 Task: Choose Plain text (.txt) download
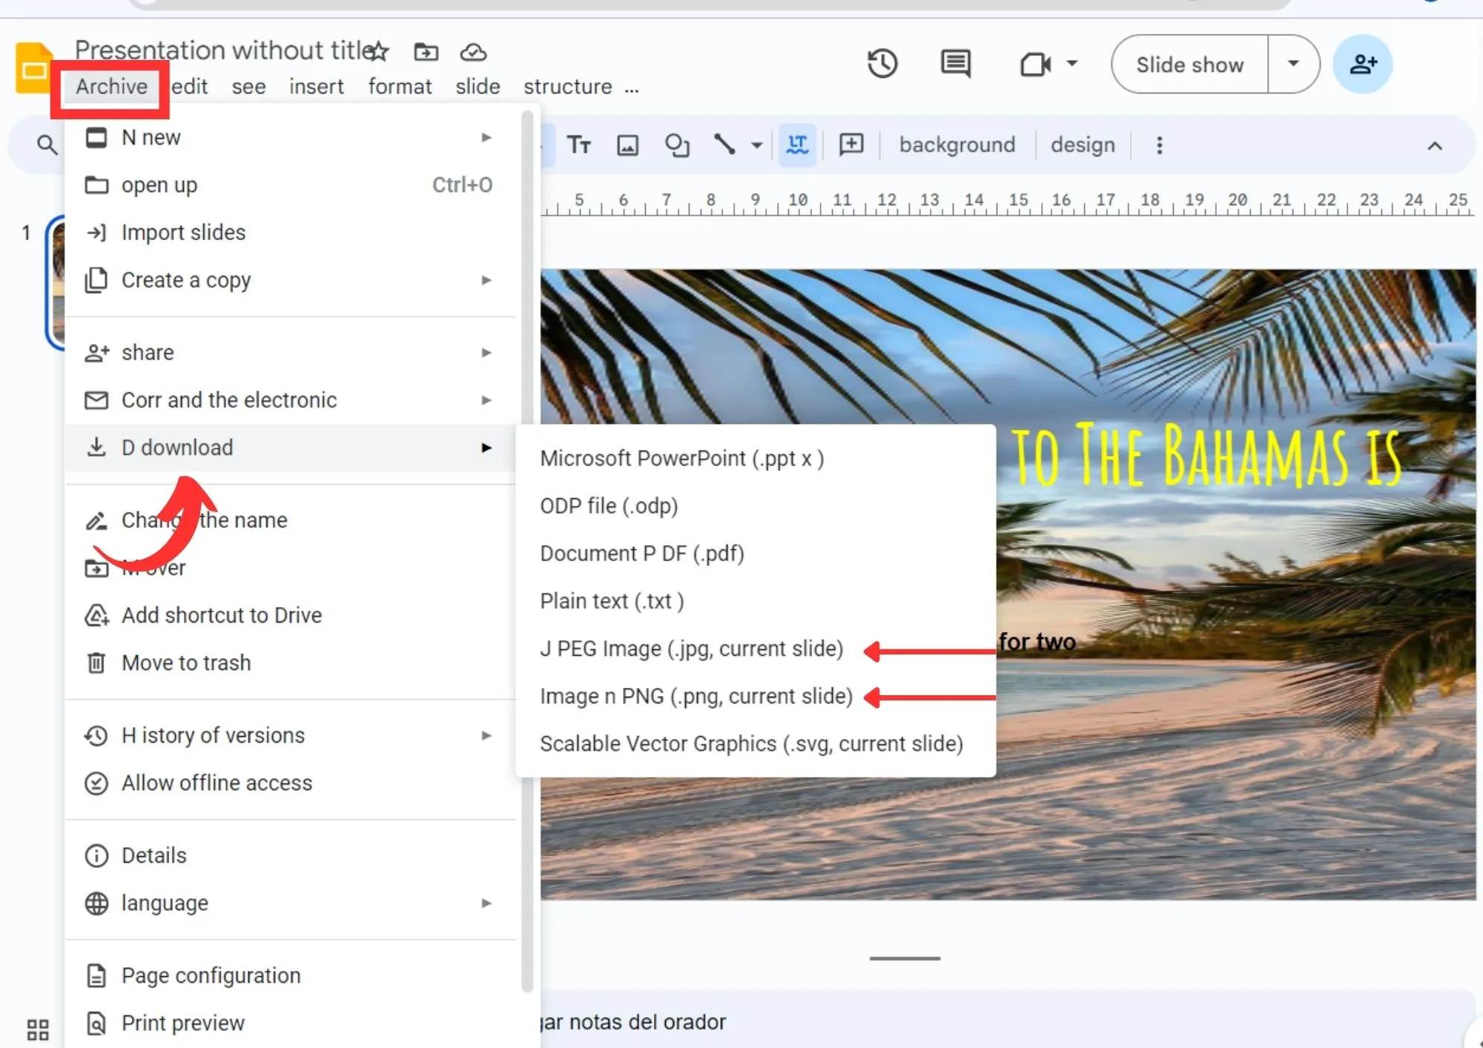(755, 601)
